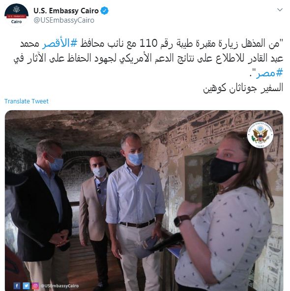This screenshot has height=291, width=290.
Task: Click the Arabic tweet text body
Action: (x=148, y=58)
